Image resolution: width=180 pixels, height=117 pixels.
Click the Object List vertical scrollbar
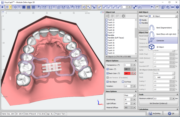click(x=136, y=37)
